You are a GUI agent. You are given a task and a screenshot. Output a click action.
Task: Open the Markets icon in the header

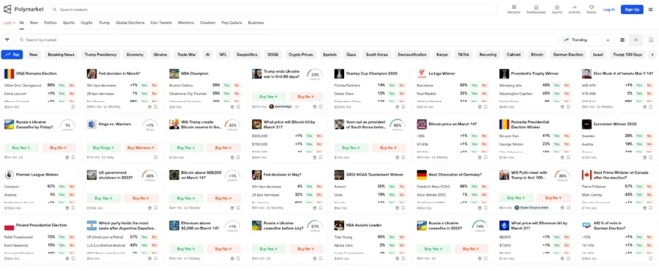coord(513,10)
